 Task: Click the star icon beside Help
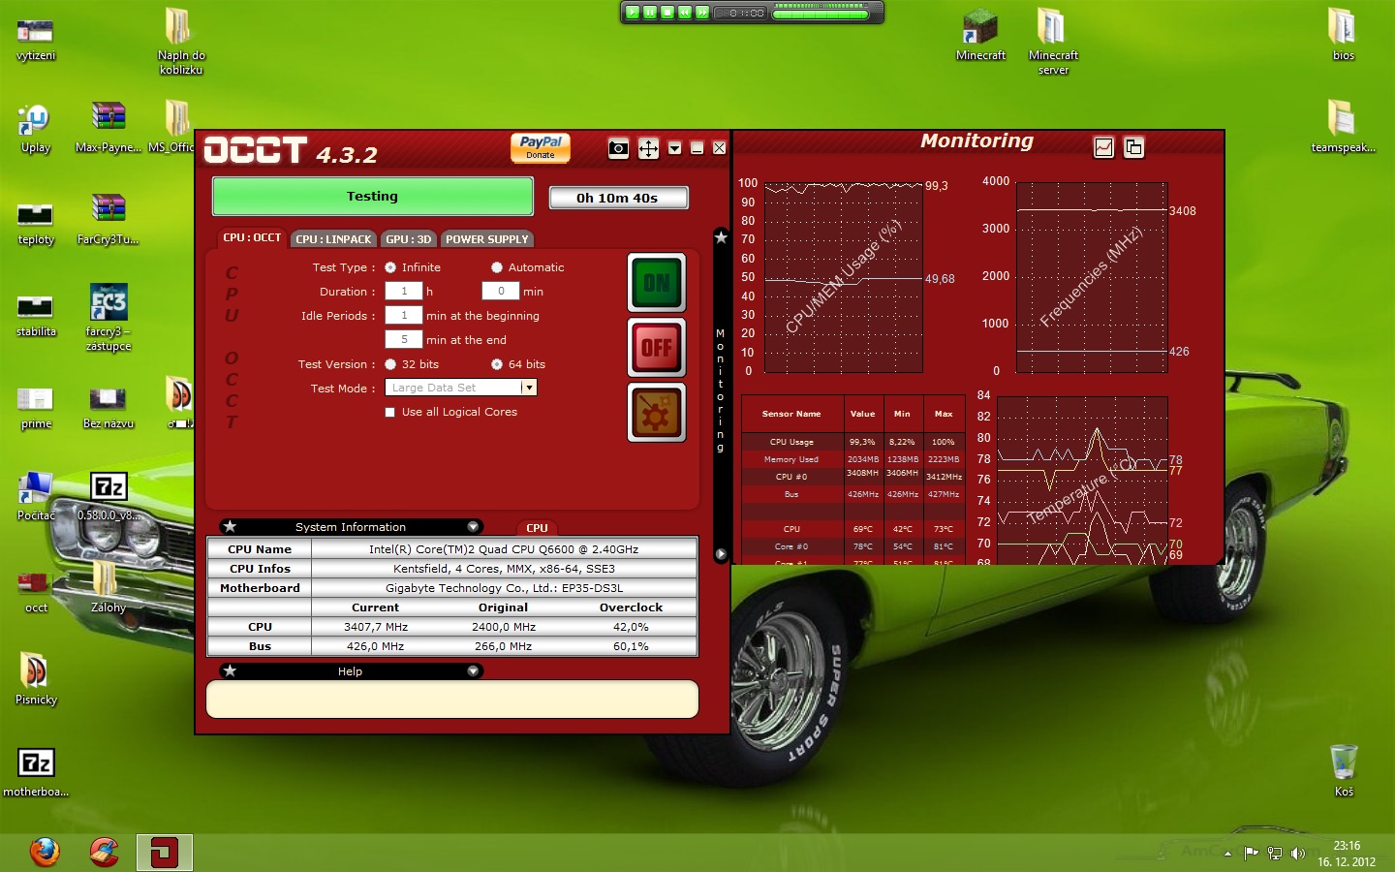pyautogui.click(x=230, y=670)
